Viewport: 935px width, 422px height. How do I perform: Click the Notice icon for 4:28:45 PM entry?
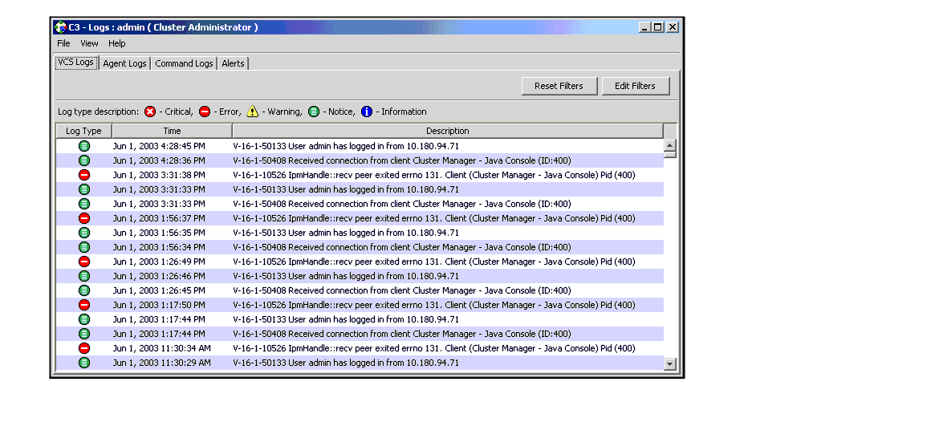coord(84,146)
